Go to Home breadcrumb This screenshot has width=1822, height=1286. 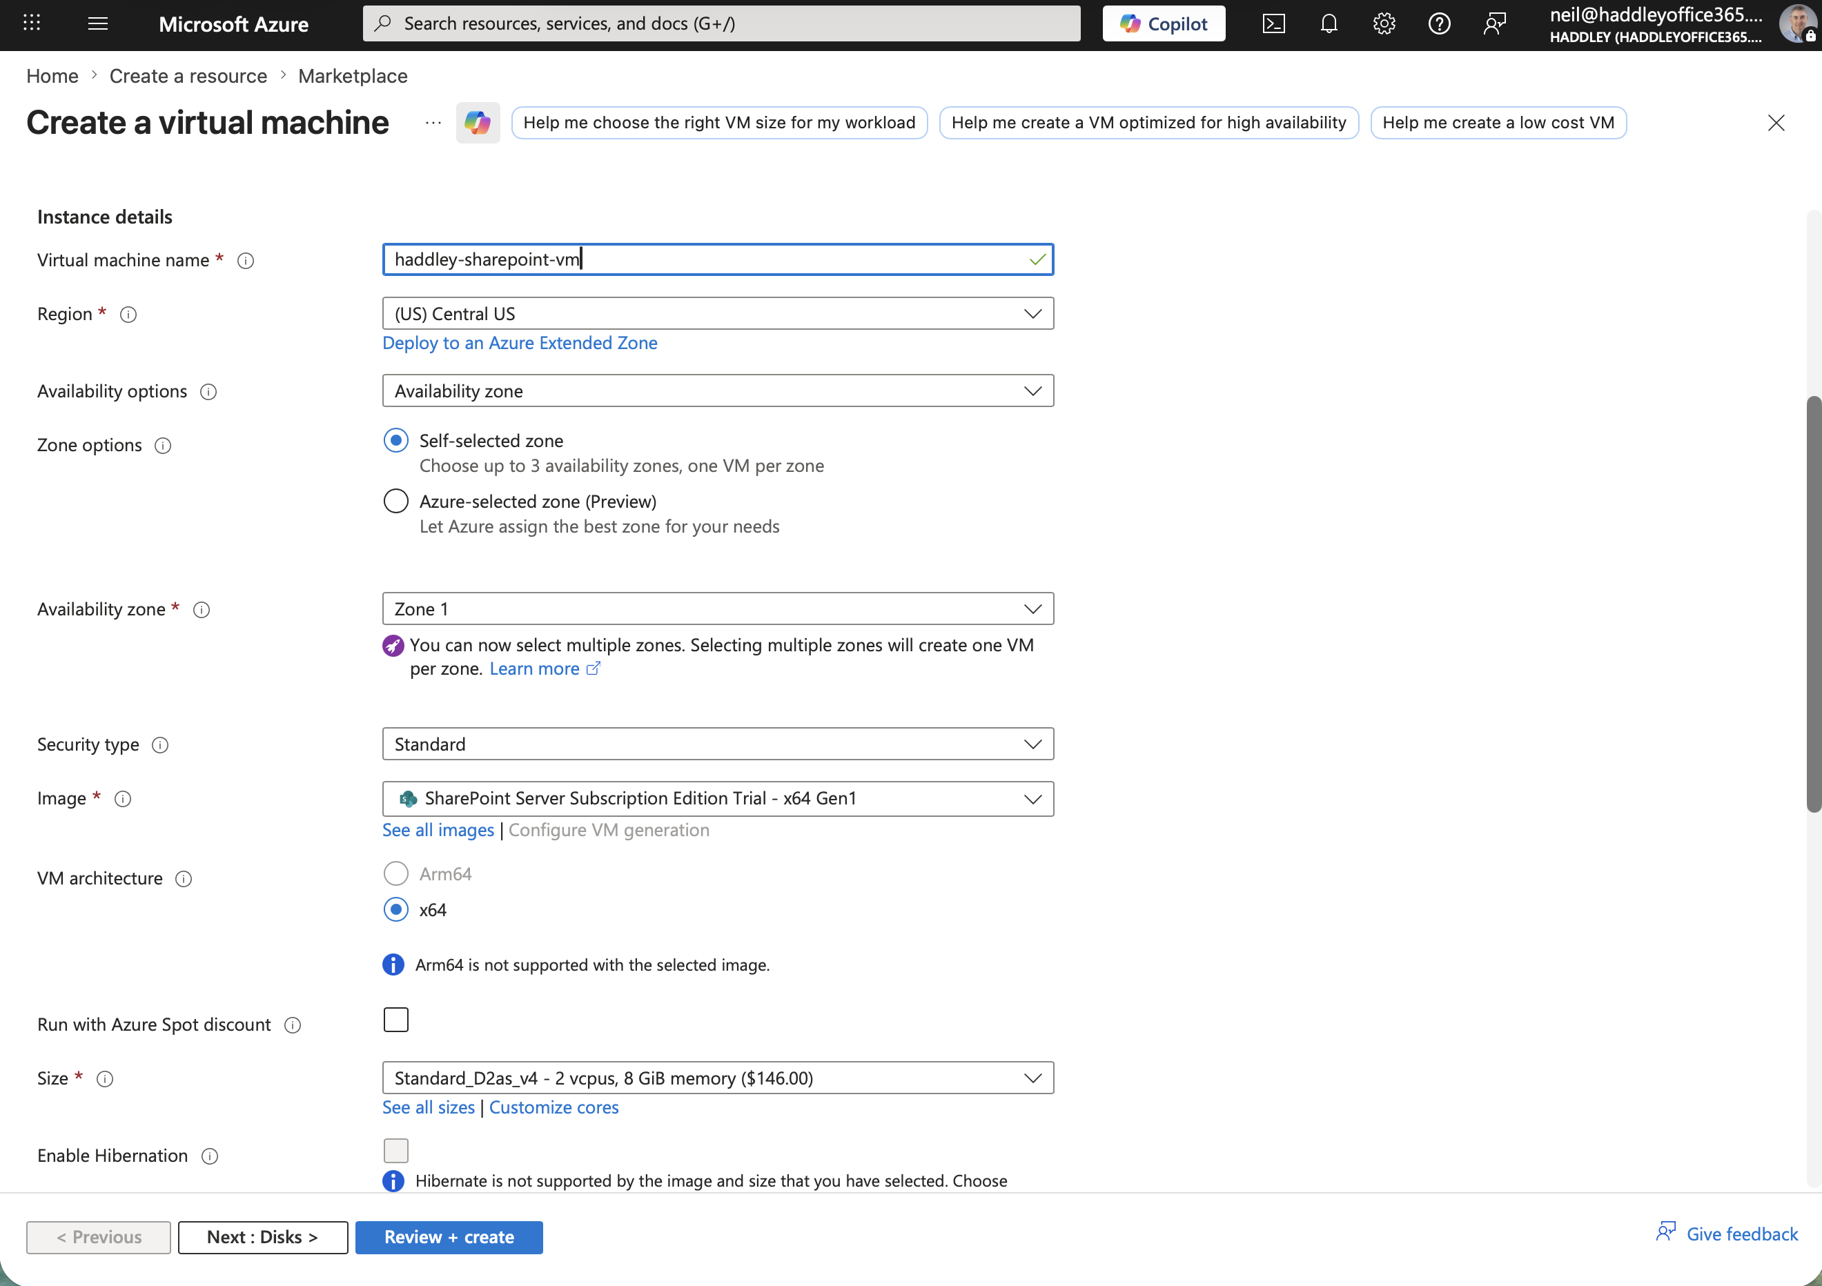pyautogui.click(x=52, y=76)
